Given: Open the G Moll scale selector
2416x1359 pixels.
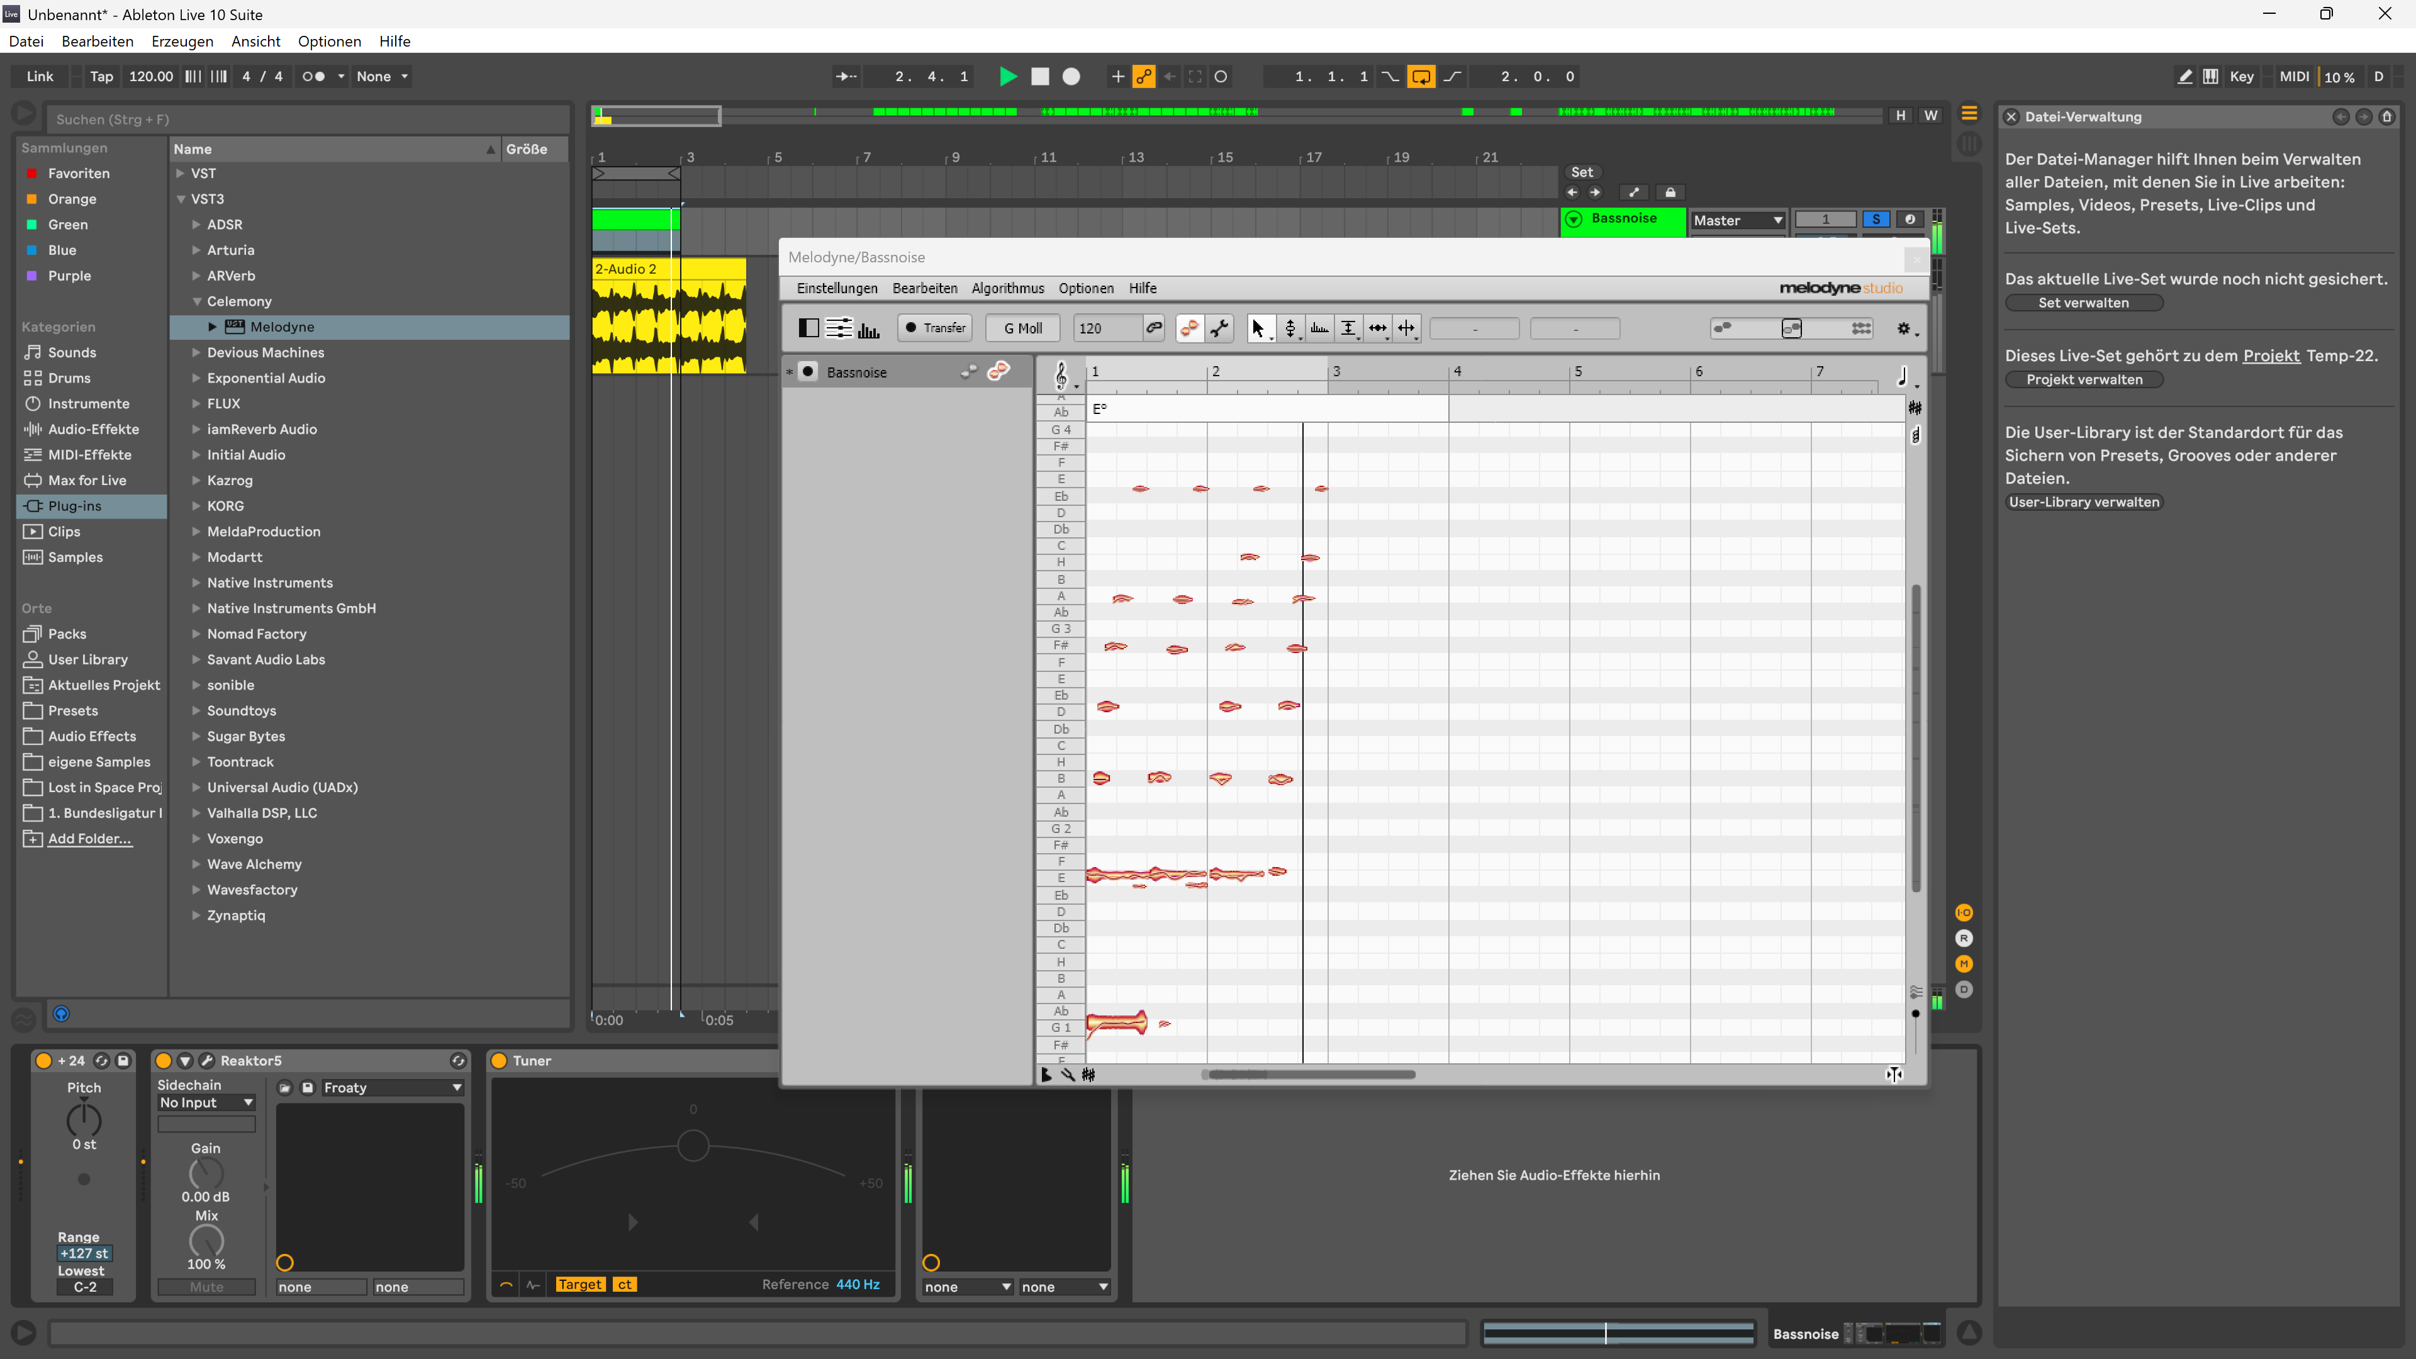Looking at the screenshot, I should (x=1022, y=328).
